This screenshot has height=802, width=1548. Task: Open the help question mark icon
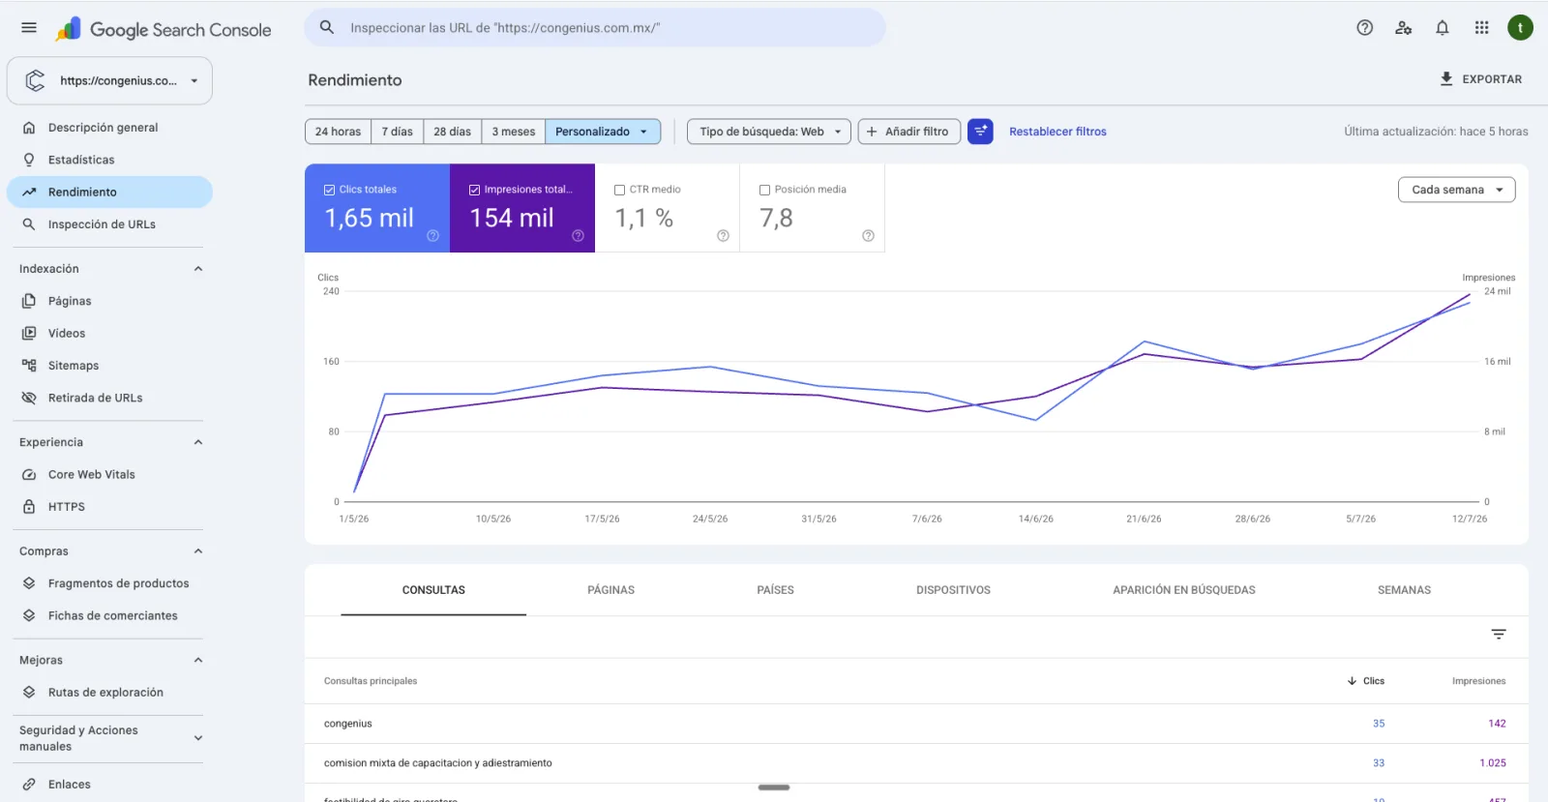[1365, 28]
